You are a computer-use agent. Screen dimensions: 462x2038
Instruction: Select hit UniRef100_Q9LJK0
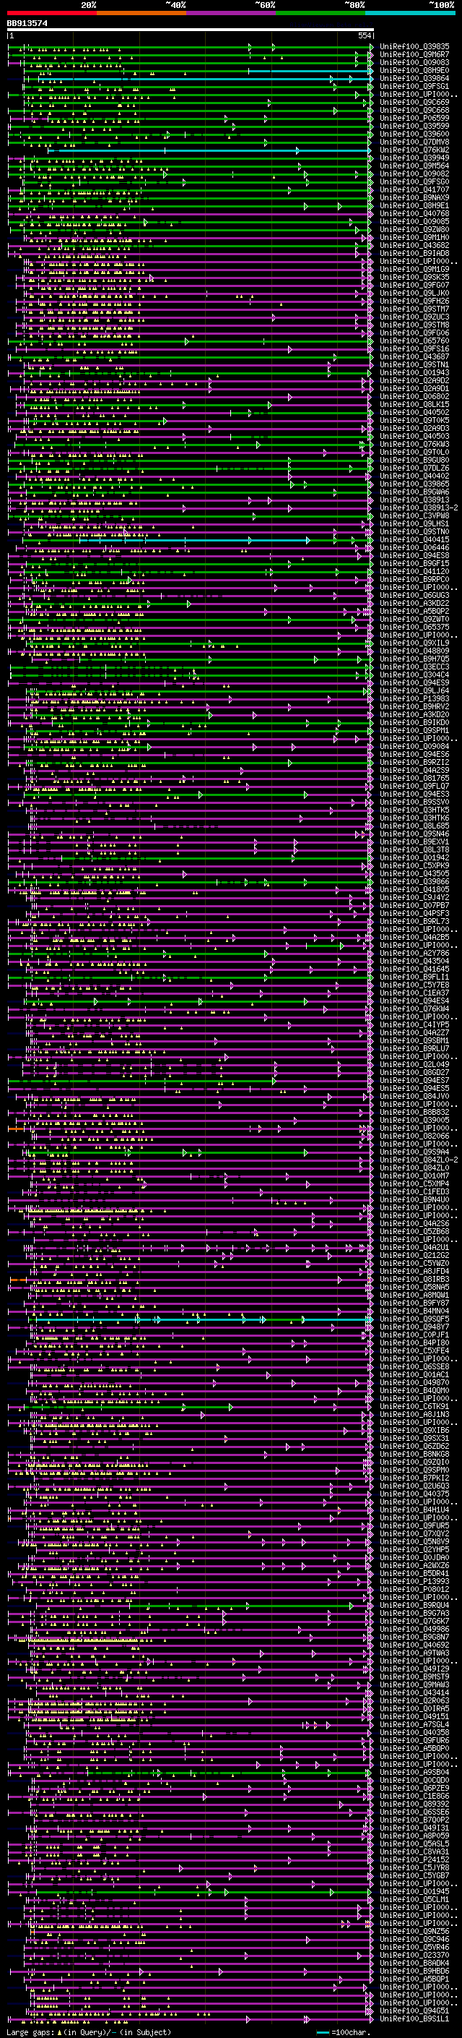point(414,293)
